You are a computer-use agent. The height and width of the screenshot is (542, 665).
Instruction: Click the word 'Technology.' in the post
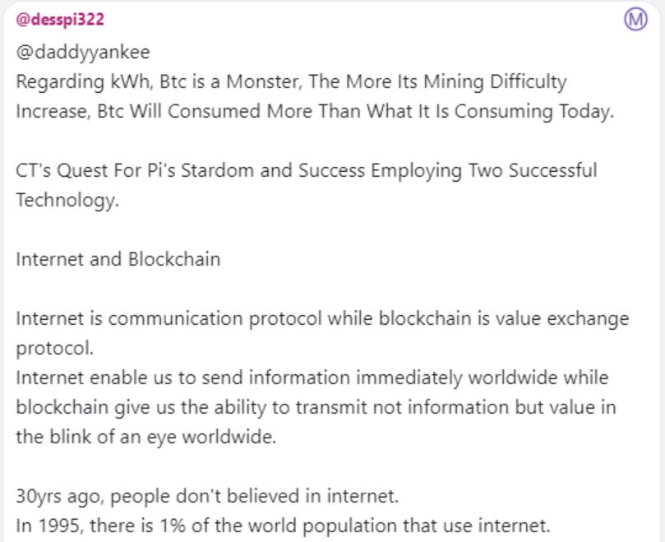pos(67,201)
